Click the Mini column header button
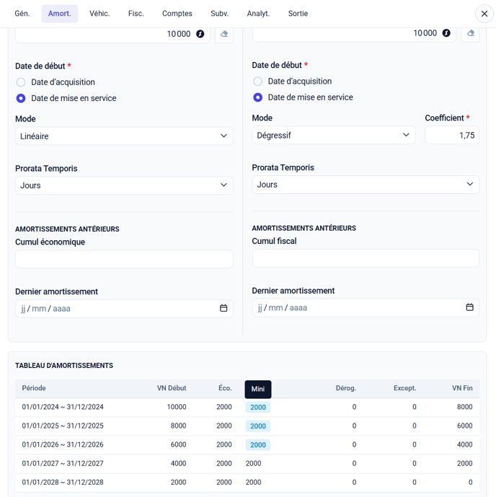The height and width of the screenshot is (497, 496). click(258, 389)
